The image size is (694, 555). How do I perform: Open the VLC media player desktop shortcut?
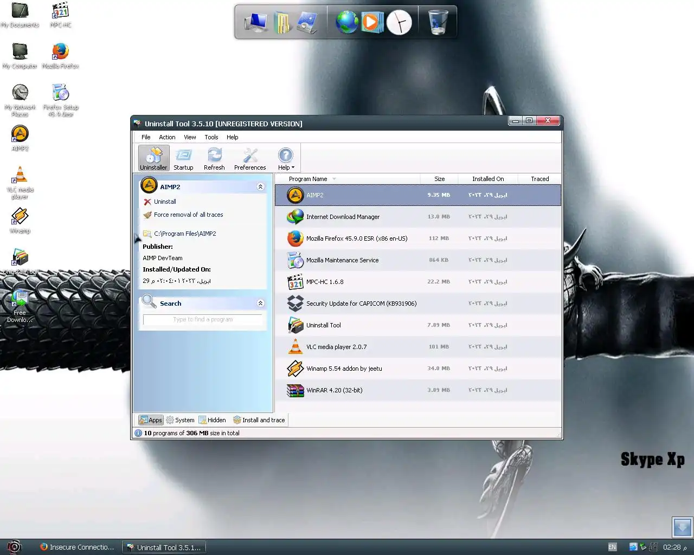pos(20,183)
